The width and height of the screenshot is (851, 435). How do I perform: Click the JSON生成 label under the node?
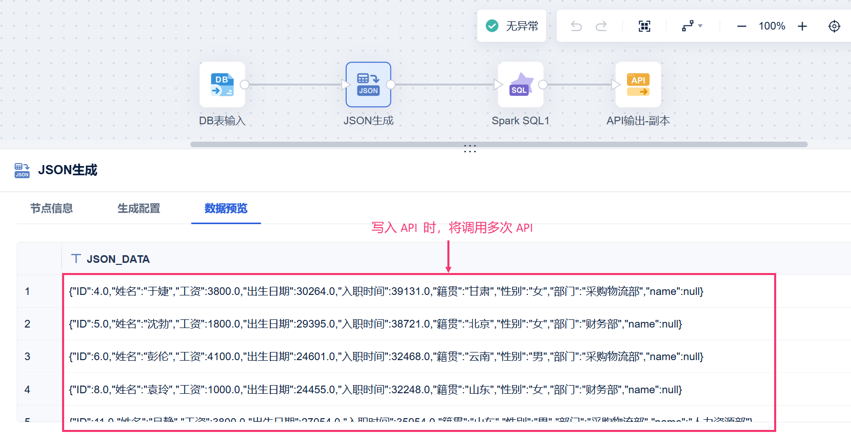pos(368,121)
